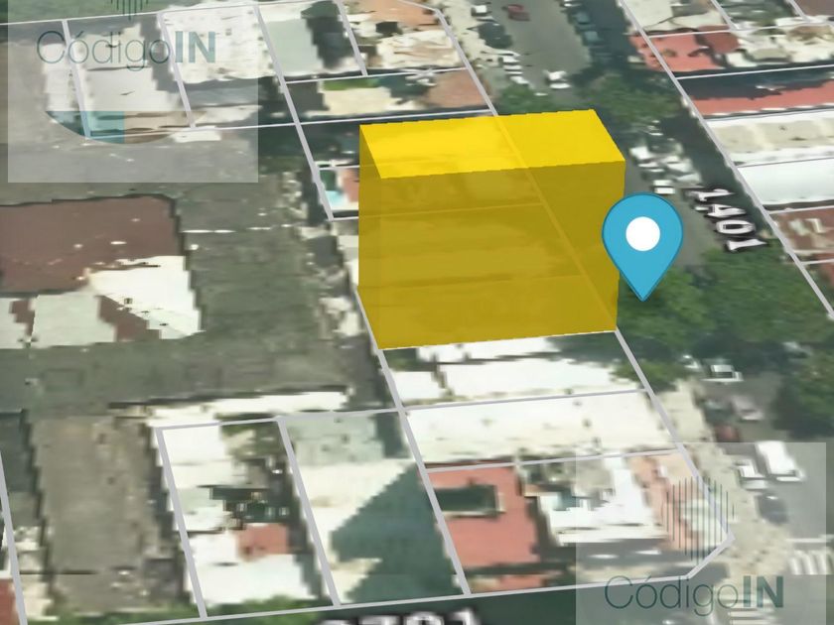The image size is (834, 625).
Task: Select the blue swimming pool beside yellow block
Action: 334,197
